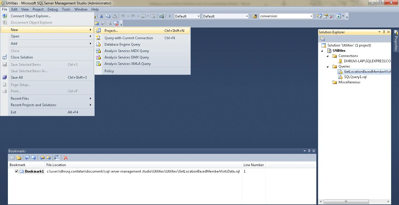Open the Properties side tab
399x205 pixels.
pos(396,41)
